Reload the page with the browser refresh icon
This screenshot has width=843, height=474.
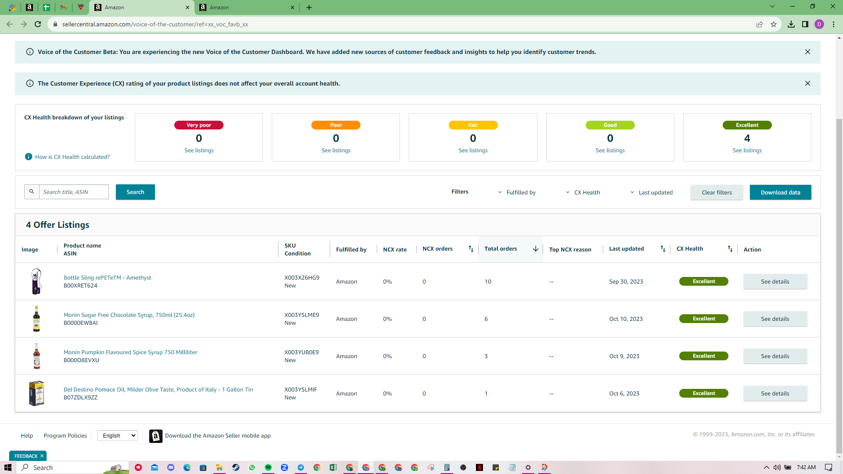pos(38,24)
